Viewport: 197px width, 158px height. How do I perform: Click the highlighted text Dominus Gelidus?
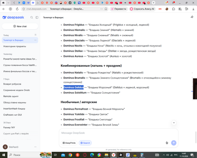[74, 87]
